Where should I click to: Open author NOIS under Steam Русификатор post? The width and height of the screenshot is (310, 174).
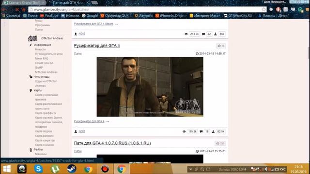(82, 34)
